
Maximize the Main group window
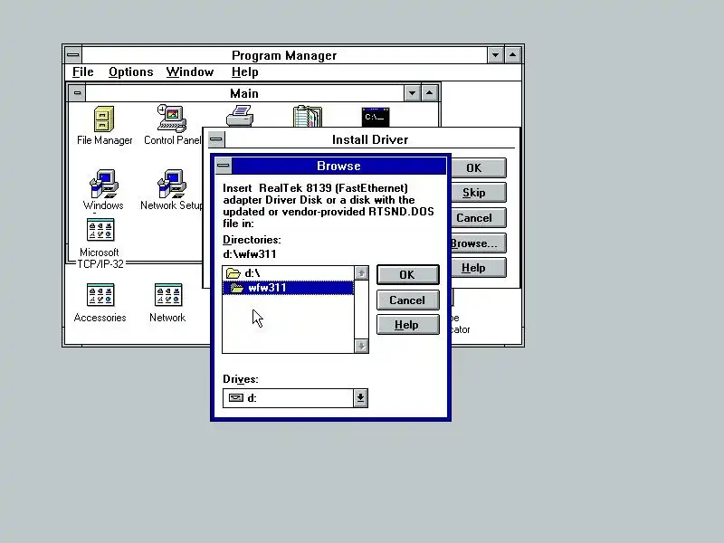[x=429, y=93]
